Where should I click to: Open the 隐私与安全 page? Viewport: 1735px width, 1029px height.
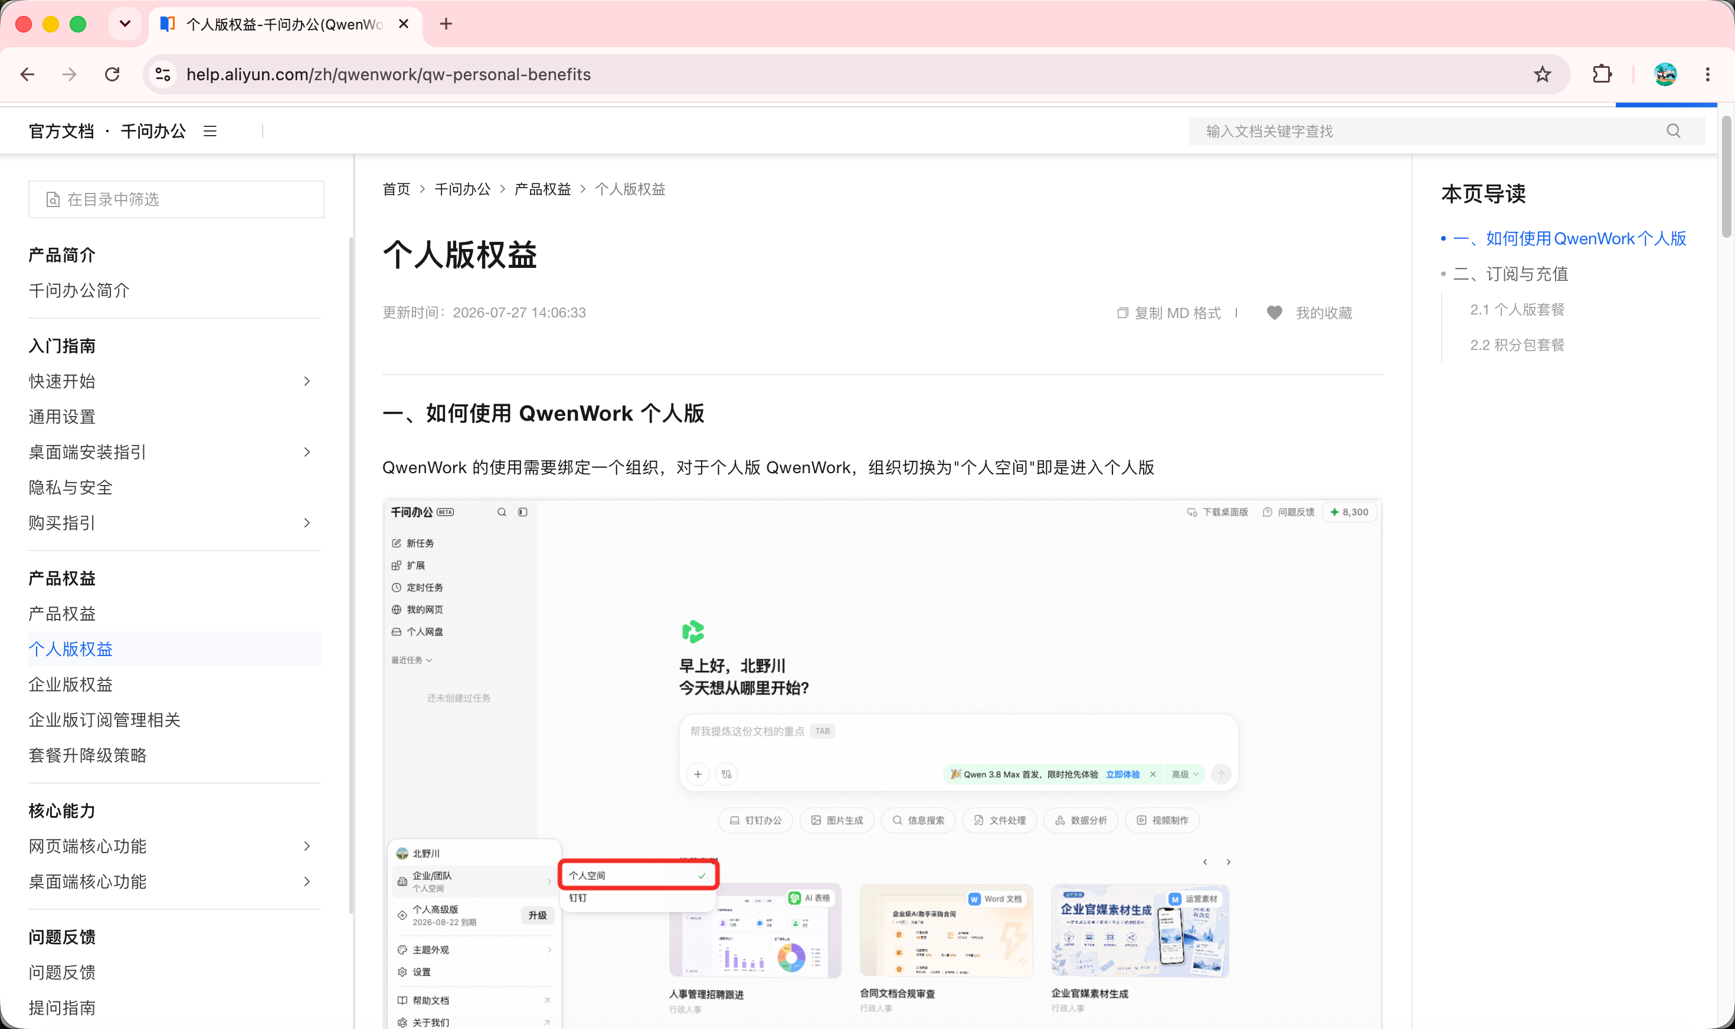pyautogui.click(x=70, y=487)
